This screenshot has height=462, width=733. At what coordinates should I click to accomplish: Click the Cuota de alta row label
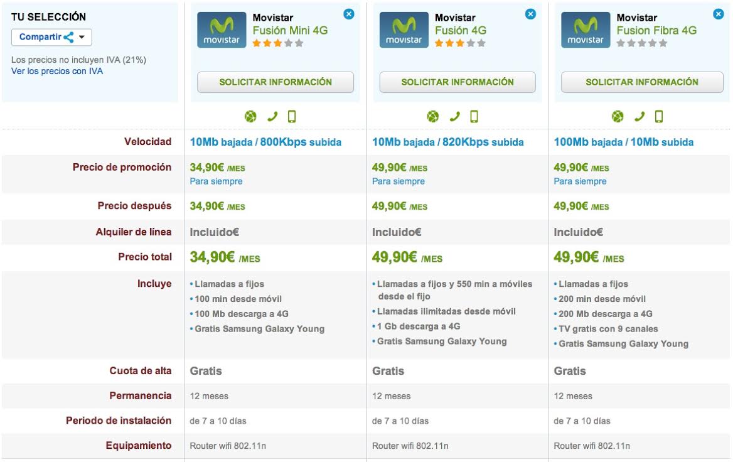click(140, 371)
